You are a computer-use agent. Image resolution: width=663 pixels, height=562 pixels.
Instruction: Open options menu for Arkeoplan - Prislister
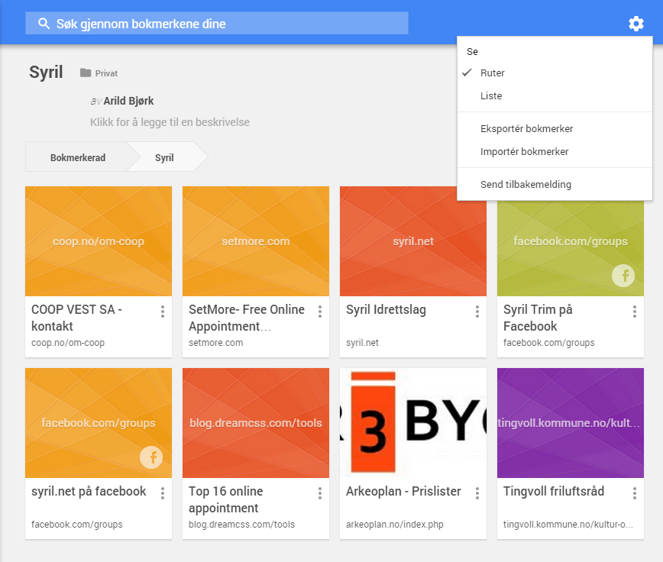point(477,493)
